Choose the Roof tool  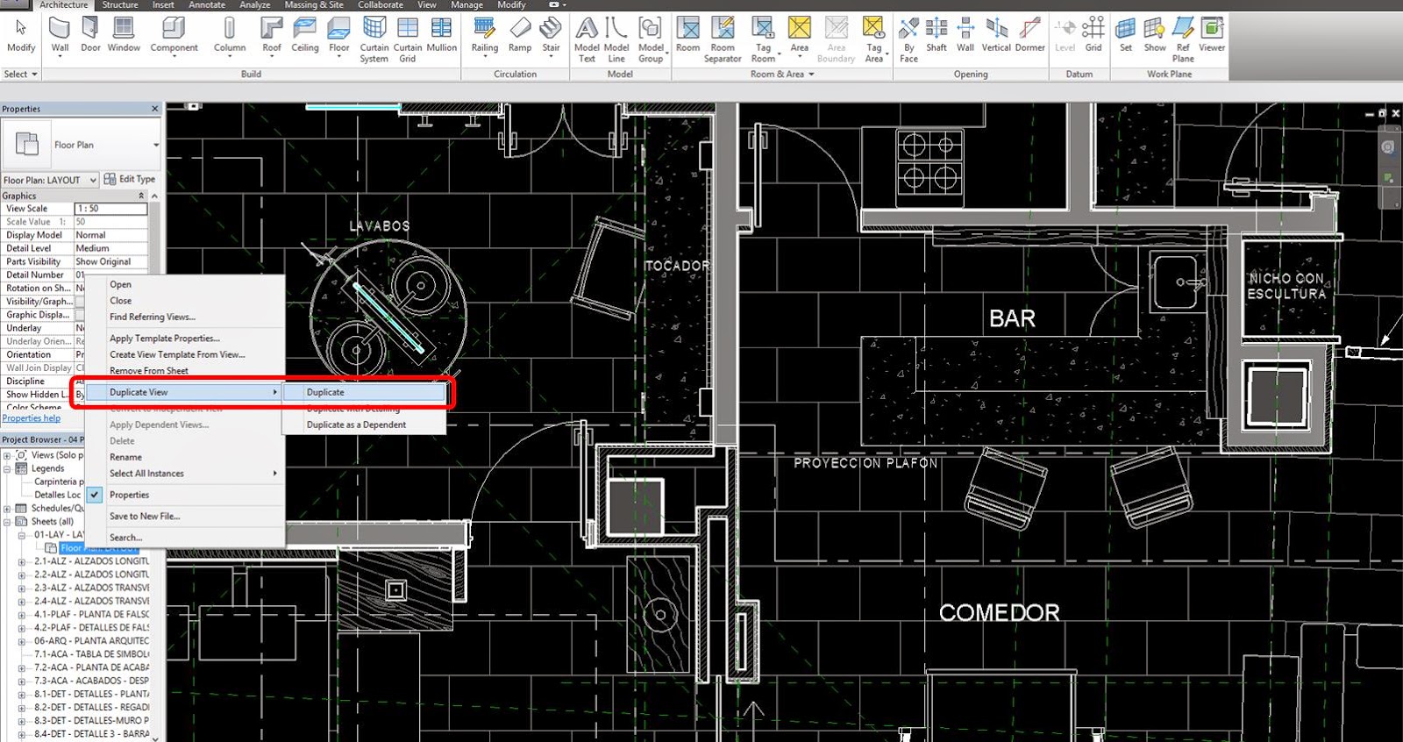272,39
